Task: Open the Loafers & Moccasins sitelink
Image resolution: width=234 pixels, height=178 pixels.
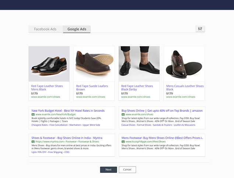Action: point(185,125)
